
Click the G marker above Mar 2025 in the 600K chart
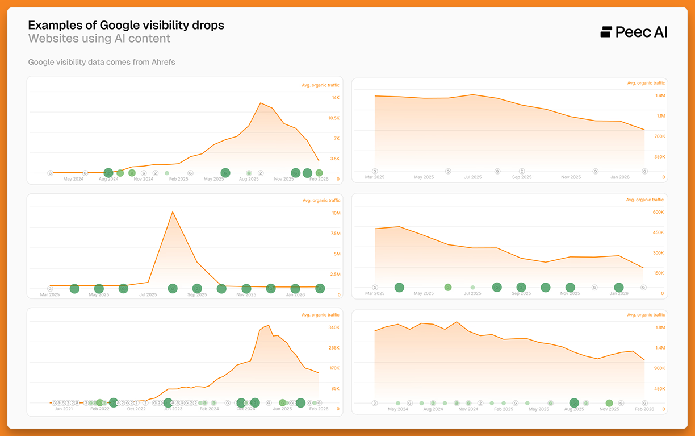375,288
